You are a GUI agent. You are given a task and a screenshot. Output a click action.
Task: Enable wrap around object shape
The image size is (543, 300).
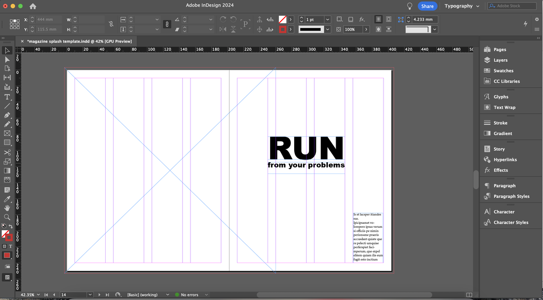coord(379,30)
